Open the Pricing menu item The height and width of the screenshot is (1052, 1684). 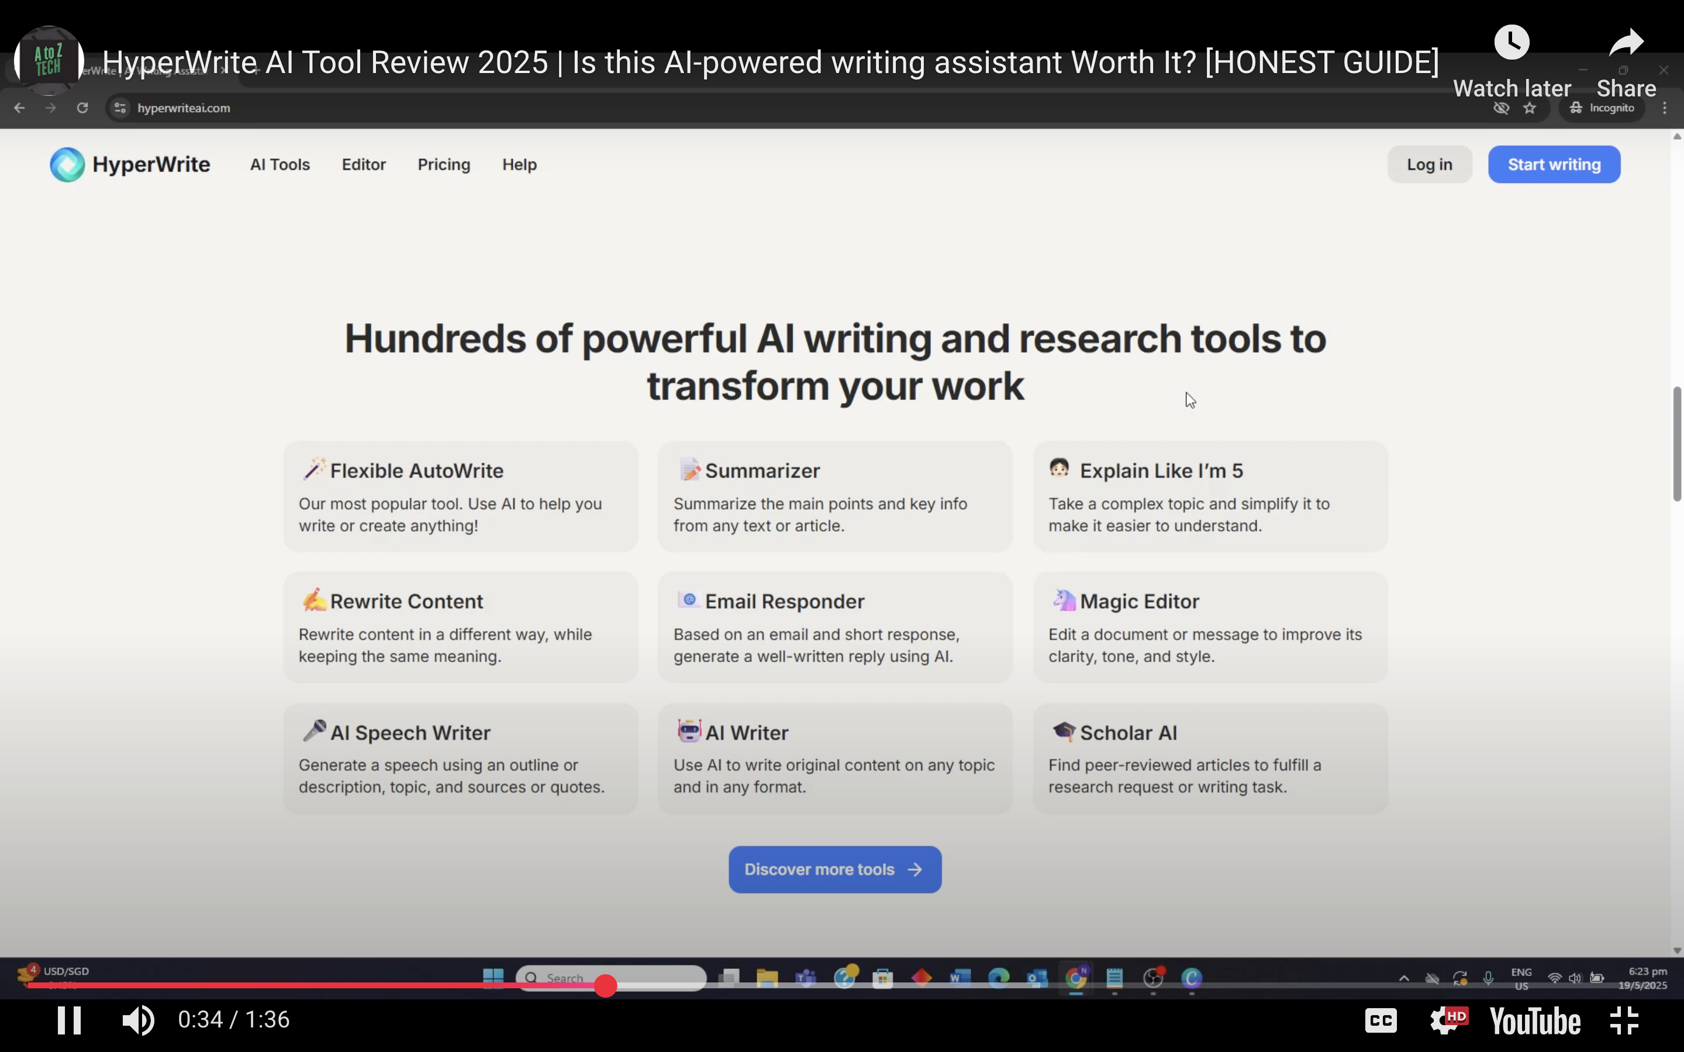click(x=444, y=165)
